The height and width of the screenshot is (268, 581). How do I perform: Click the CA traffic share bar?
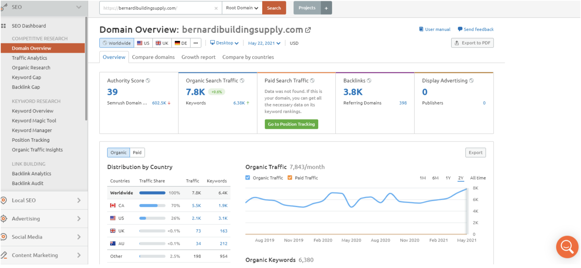tap(152, 206)
